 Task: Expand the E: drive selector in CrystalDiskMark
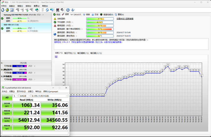point(50,96)
